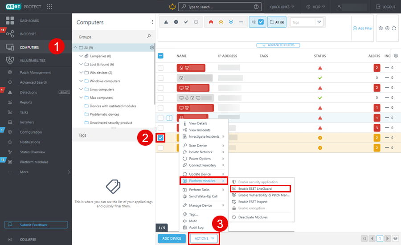Search groups with magnifier icon
The height and width of the screenshot is (245, 401).
(149, 37)
